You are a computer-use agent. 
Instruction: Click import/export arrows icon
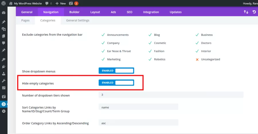[246, 12]
